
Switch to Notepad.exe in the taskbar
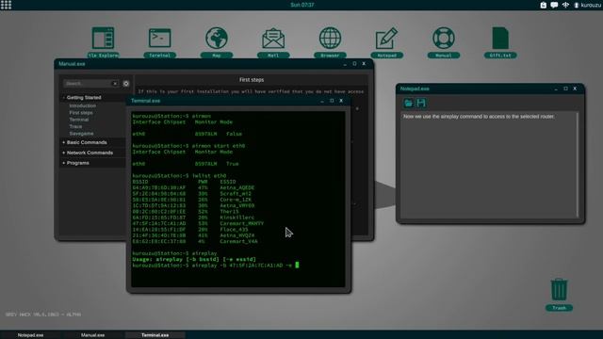coord(30,335)
